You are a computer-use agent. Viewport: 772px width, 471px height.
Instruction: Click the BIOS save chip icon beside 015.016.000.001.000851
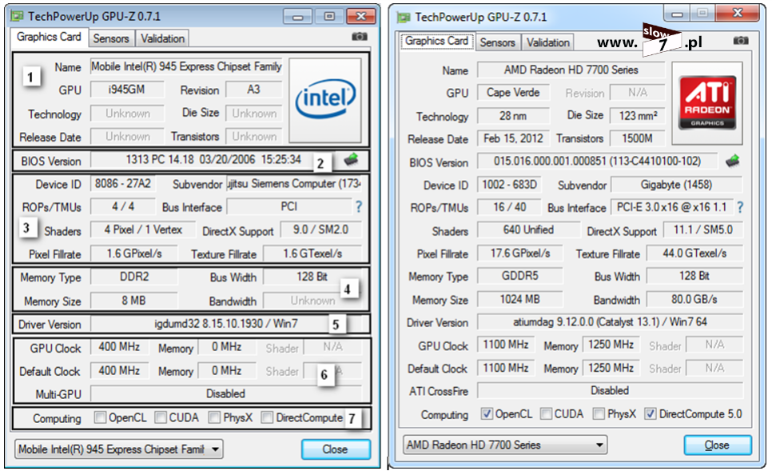point(733,161)
